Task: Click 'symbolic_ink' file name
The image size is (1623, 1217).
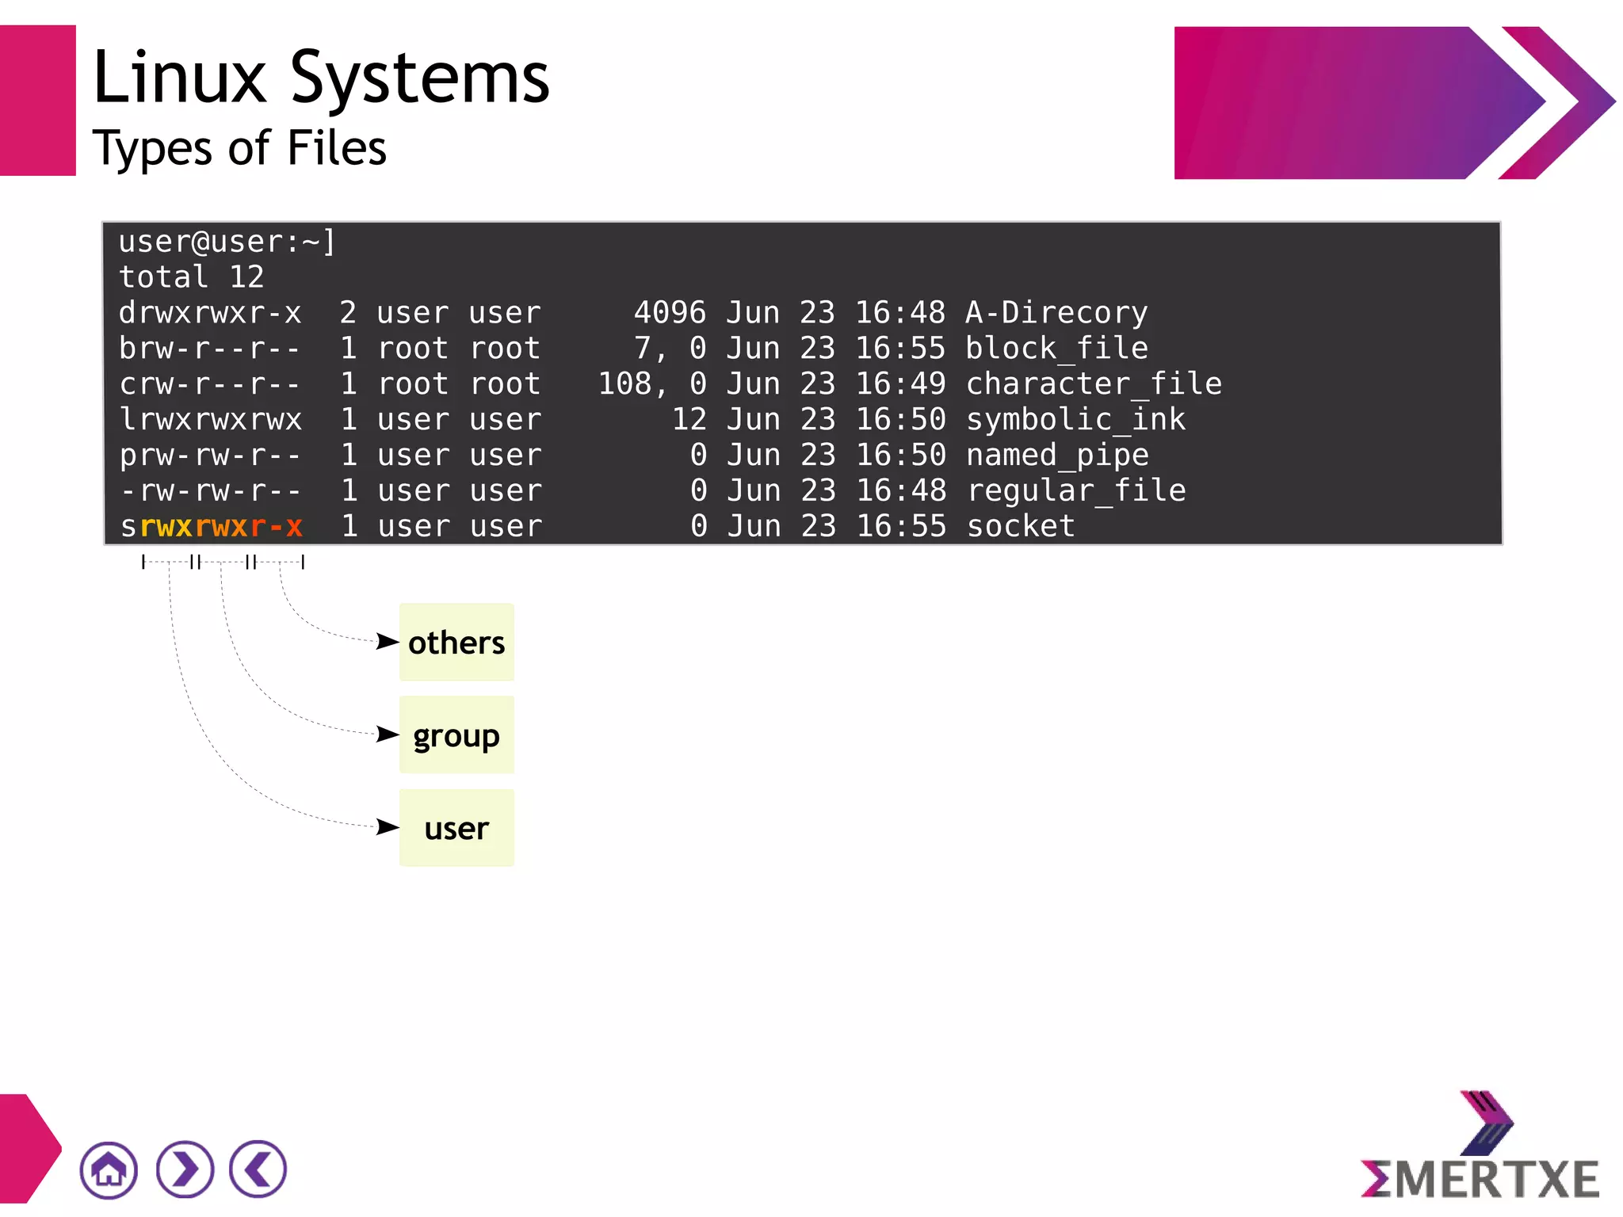Action: click(x=1075, y=419)
